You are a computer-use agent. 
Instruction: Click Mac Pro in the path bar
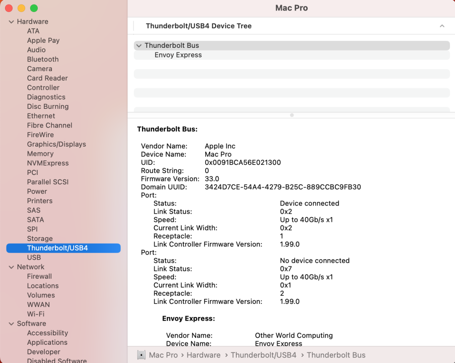163,355
